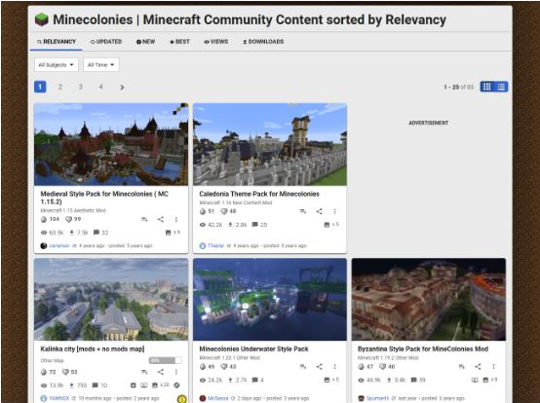Share the Byzantine Style Pack post
The image size is (540, 403).
coord(478,367)
